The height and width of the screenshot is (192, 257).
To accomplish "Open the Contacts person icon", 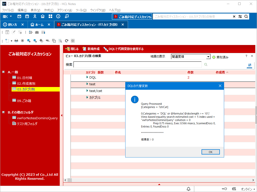I will coord(35,16).
